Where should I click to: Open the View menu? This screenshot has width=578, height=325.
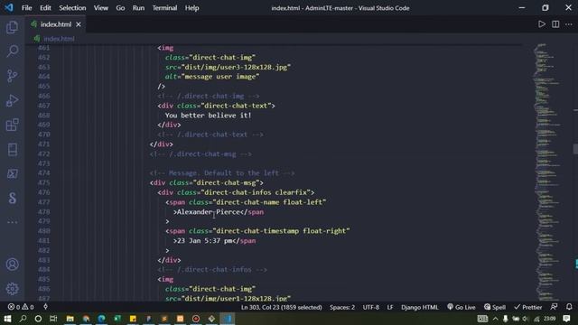click(x=100, y=8)
